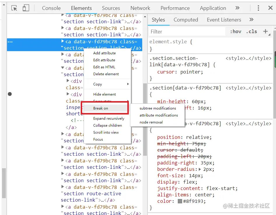Click the DOM breakpoint dot marker
Screen dimensions: 276x215
coord(10,94)
